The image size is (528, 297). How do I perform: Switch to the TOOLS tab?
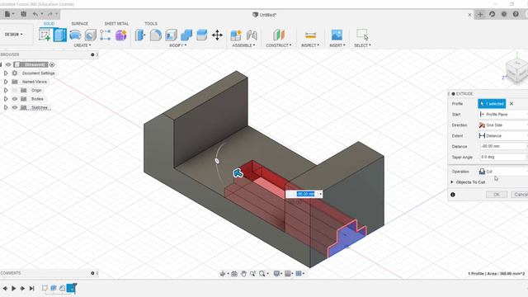[x=151, y=24]
